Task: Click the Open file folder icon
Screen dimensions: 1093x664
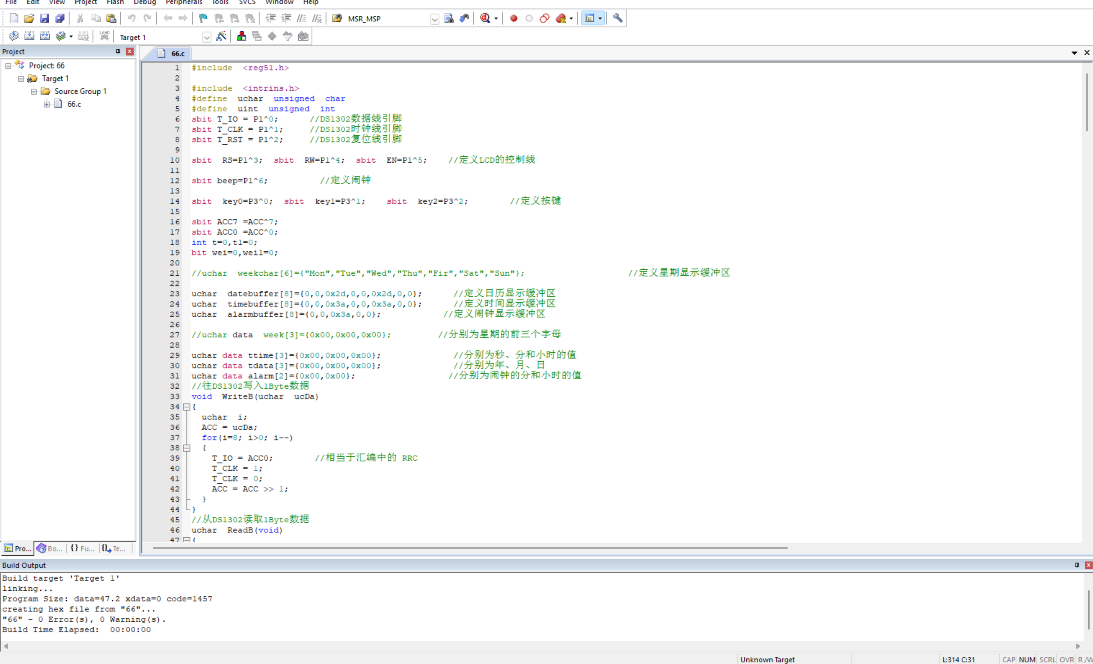Action: coord(29,18)
